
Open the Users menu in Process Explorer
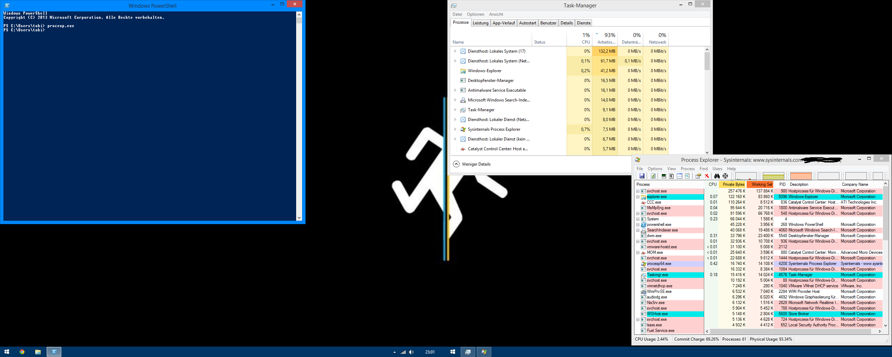point(717,169)
